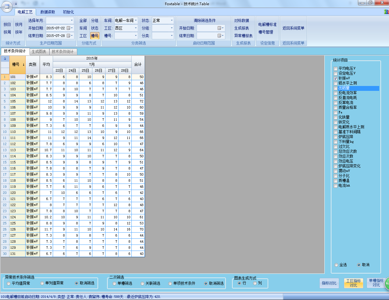
Task: Click the 按周 statistics button
Action: (x=7, y=32)
